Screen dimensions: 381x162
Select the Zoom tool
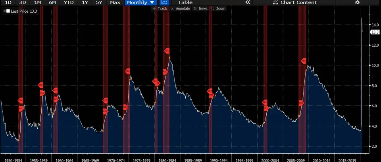pos(218,8)
